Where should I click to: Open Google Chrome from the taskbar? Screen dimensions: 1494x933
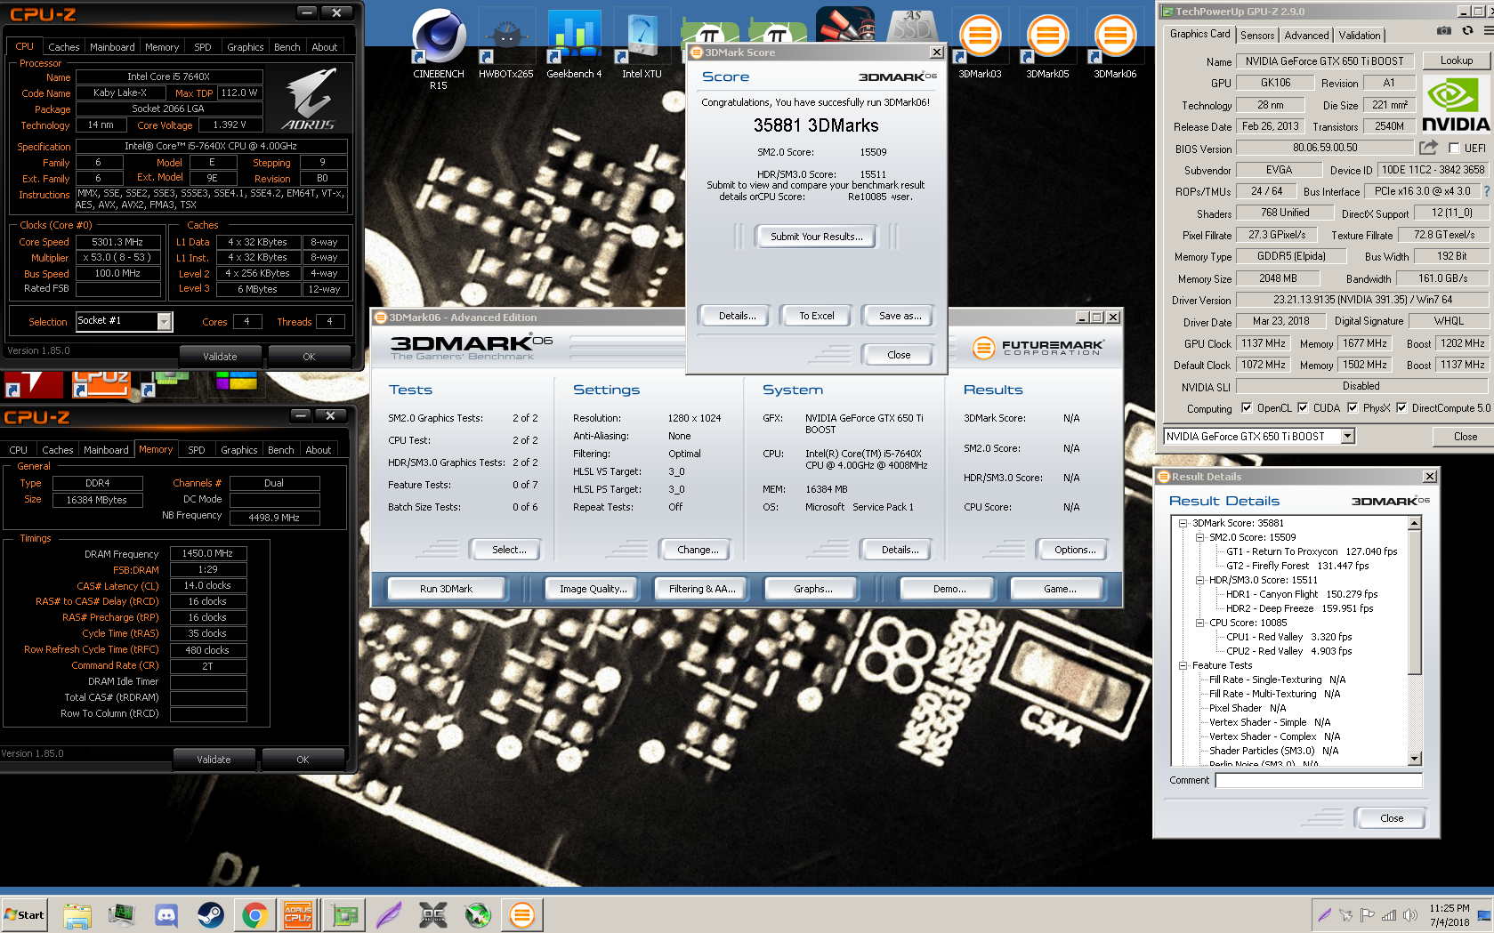coord(255,914)
